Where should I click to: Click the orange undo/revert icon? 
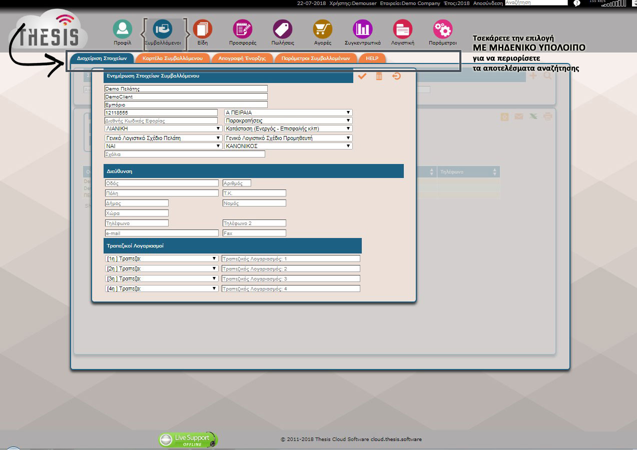click(396, 76)
